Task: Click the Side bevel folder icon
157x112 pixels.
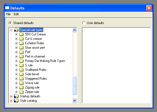Action: click(x=21, y=74)
